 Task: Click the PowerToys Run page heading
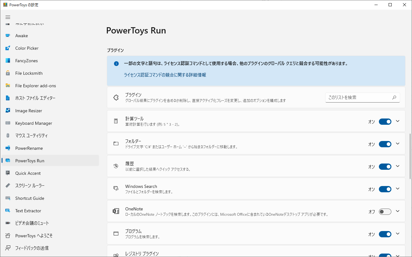click(136, 30)
